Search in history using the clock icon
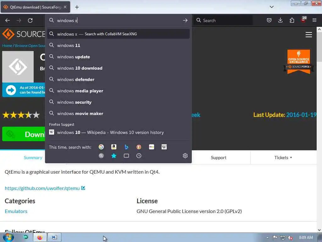Viewport: 322px width, 242px height. coord(139,156)
